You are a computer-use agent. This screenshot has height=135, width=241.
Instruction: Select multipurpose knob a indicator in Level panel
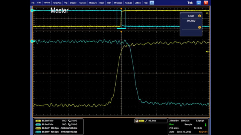pos(200,16)
